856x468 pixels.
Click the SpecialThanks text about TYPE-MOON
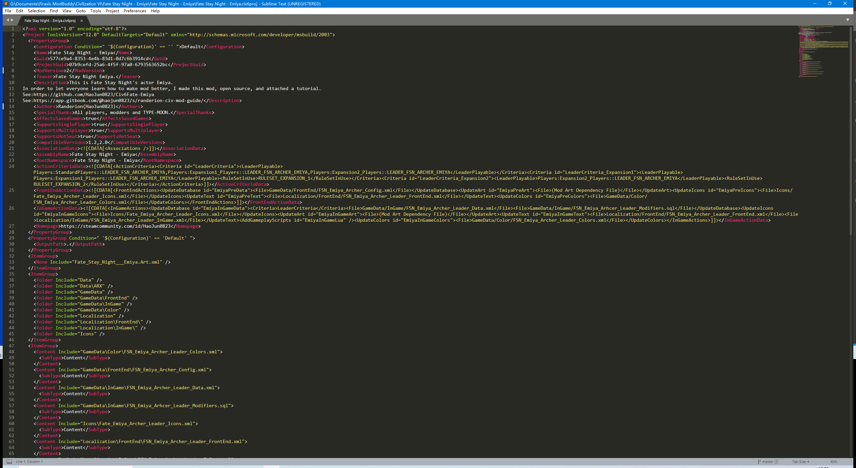pyautogui.click(x=122, y=112)
